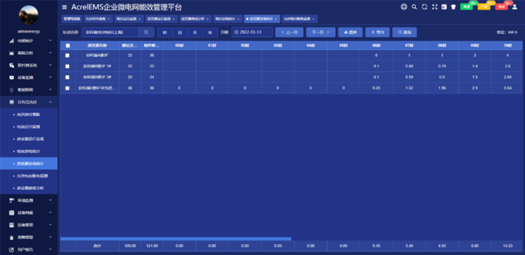Click the search icon in station name field
This screenshot has height=255, width=525.
146,32
